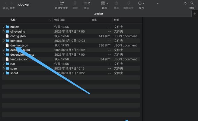This screenshot has width=198, height=121.
Task: Select the contexts folder name
Action: click(x=16, y=41)
